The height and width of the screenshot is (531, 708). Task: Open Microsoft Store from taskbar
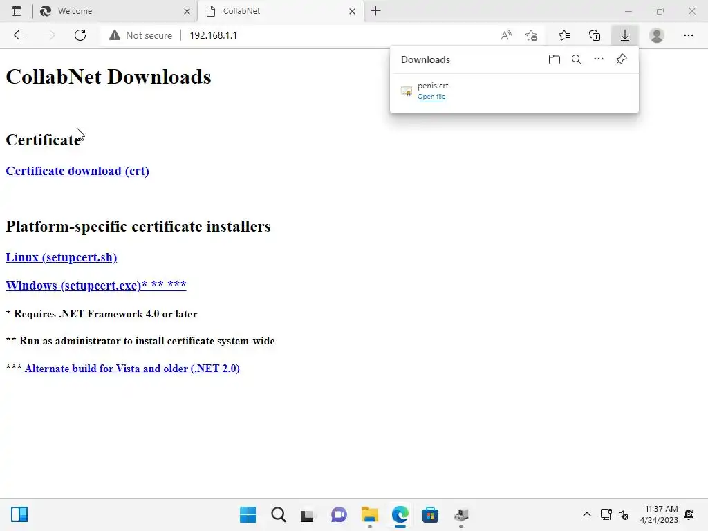tap(430, 514)
